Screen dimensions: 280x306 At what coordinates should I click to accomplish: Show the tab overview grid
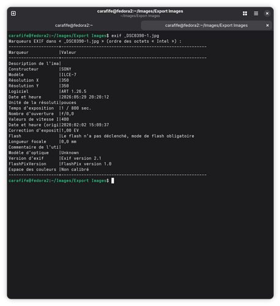click(x=245, y=13)
